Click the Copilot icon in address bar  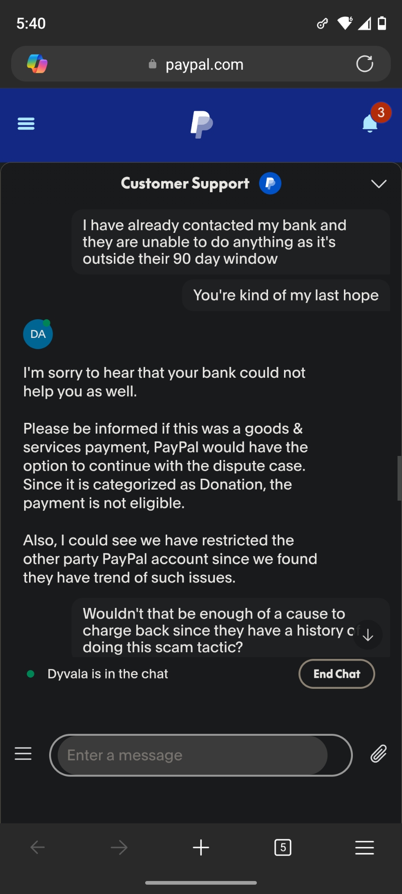pyautogui.click(x=37, y=64)
